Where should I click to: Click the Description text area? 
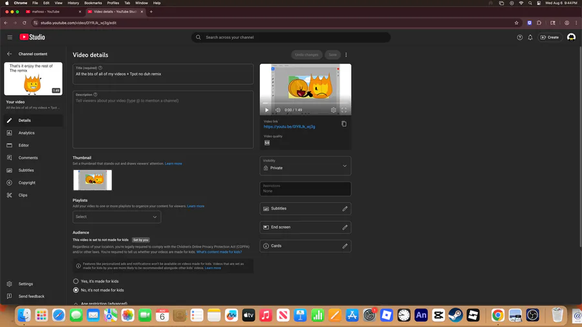[163, 120]
